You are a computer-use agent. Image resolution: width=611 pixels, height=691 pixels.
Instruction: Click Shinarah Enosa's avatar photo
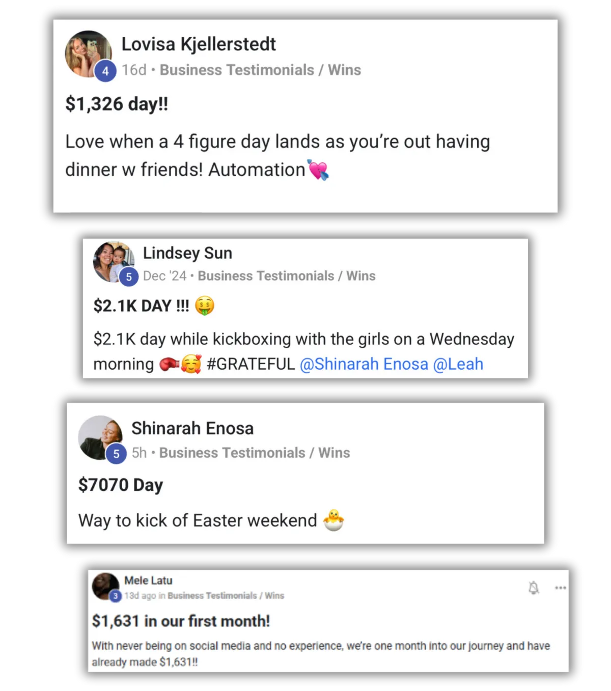click(100, 435)
